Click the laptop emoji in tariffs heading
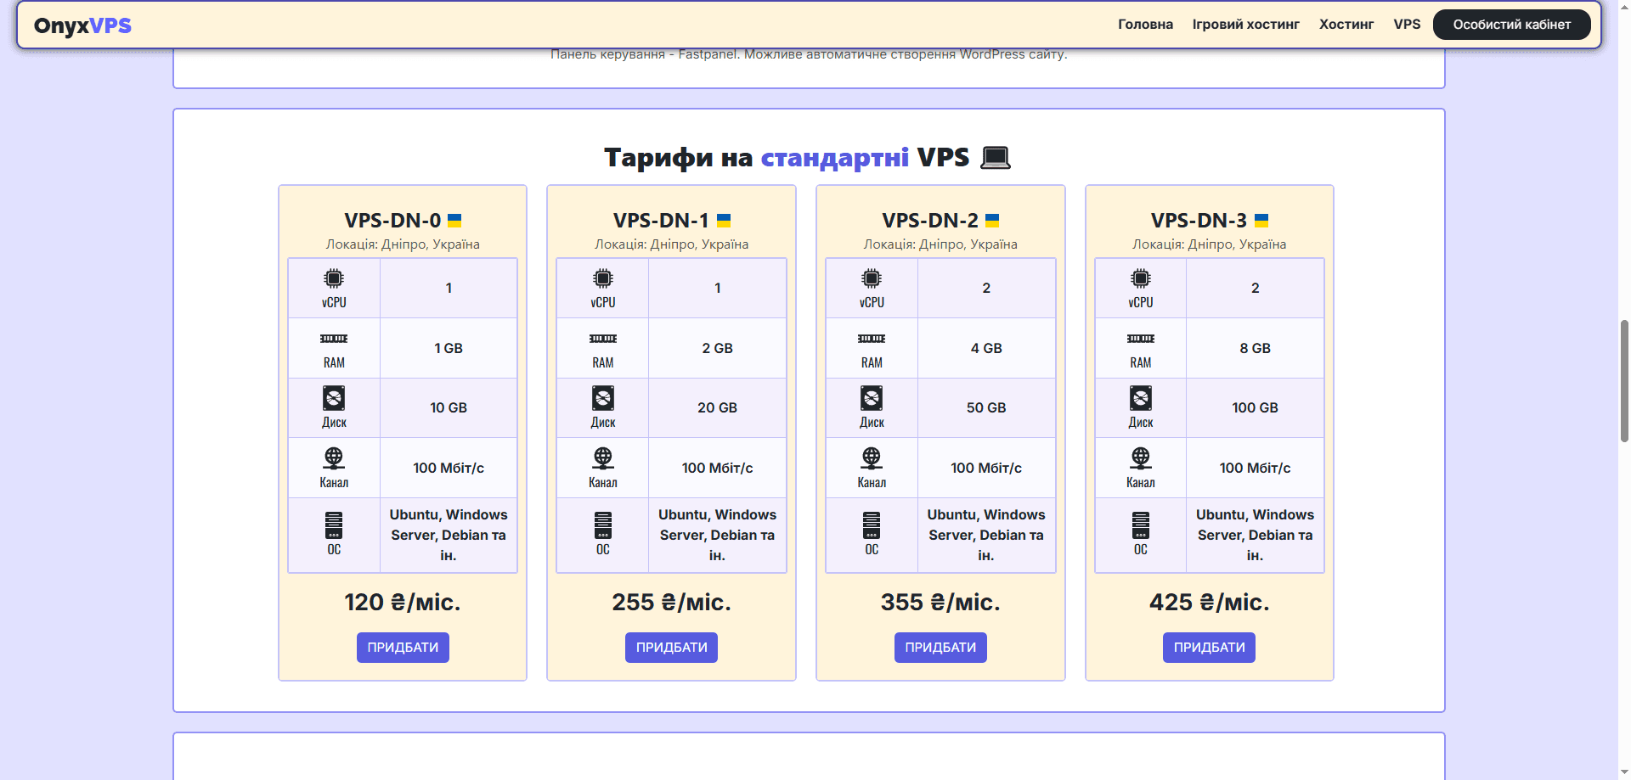The height and width of the screenshot is (780, 1631). [x=995, y=158]
